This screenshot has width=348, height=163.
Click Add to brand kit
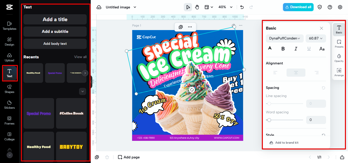(284, 143)
